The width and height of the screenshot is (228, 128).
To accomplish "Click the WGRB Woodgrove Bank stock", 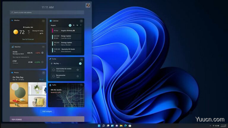I will coord(28,53).
